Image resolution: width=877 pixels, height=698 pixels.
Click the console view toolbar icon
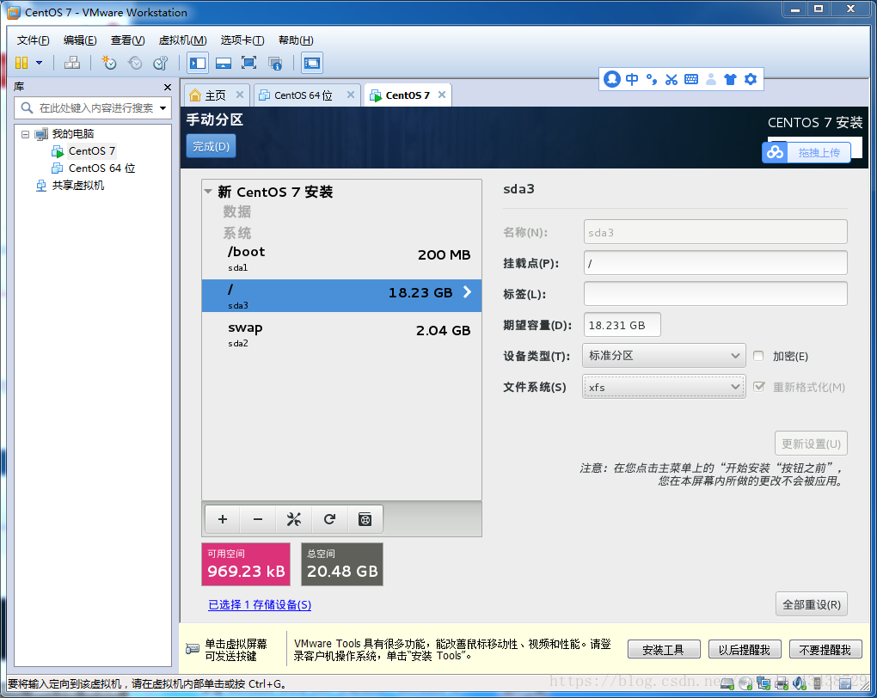click(x=311, y=63)
